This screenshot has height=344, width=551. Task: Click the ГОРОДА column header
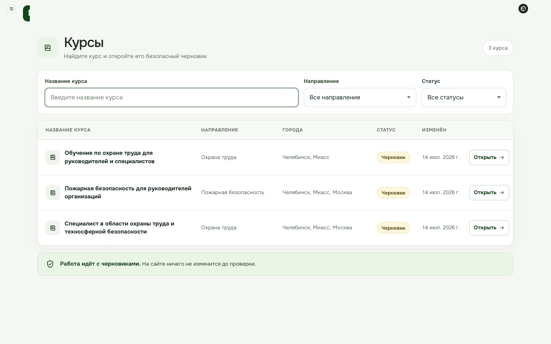click(293, 130)
